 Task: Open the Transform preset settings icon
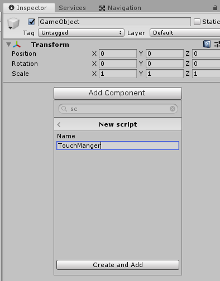tap(217, 45)
